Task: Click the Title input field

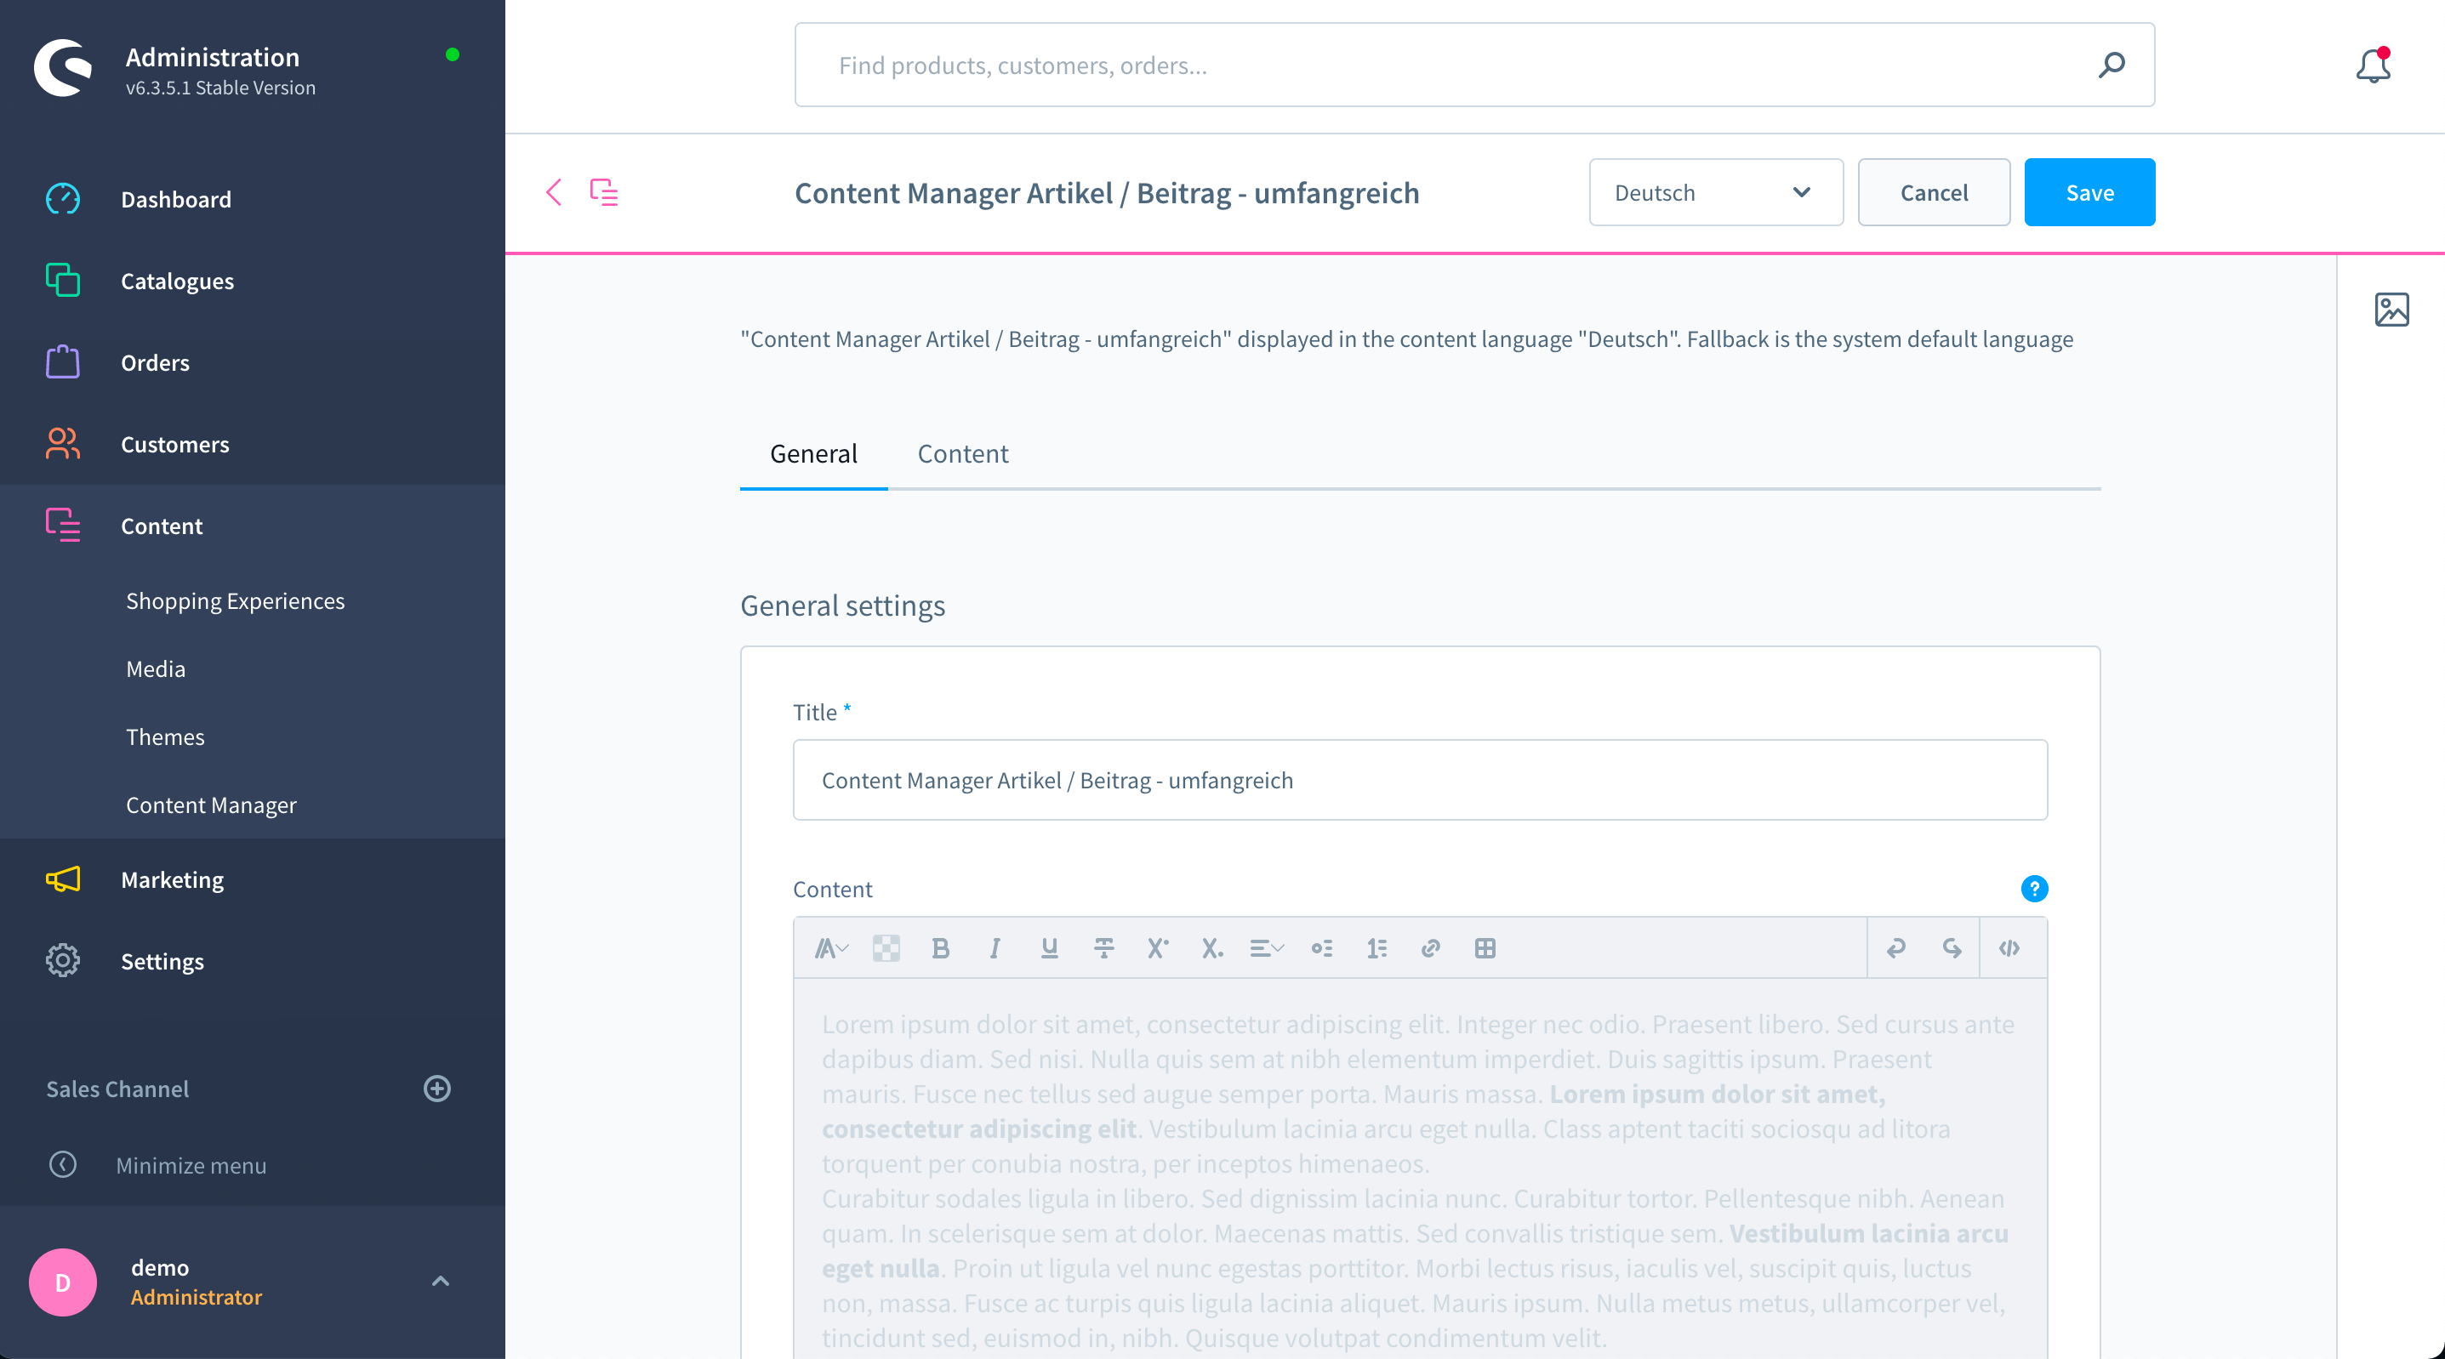Action: point(1420,780)
